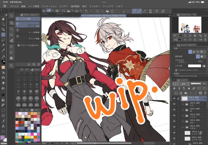
Task: Select the Zoom magnifier tool
Action: pyautogui.click(x=3, y=24)
